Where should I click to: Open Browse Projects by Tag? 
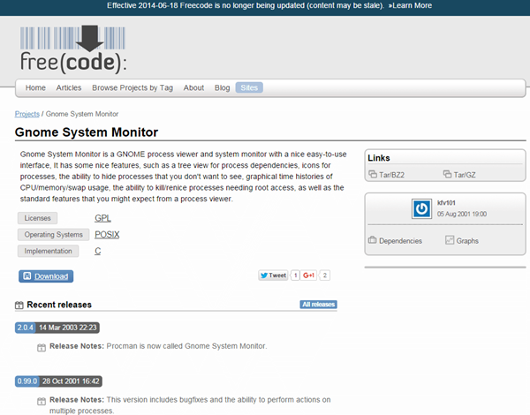pyautogui.click(x=132, y=88)
